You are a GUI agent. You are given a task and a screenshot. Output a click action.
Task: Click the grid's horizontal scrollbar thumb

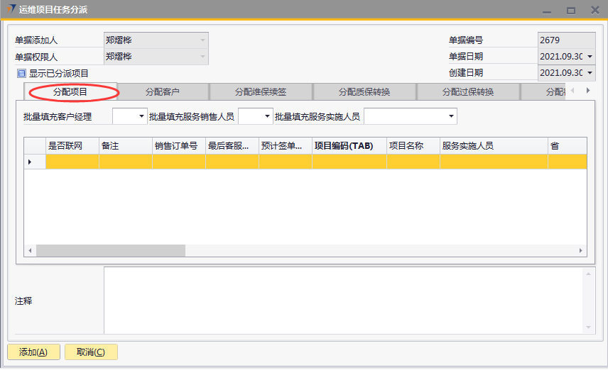(110, 251)
